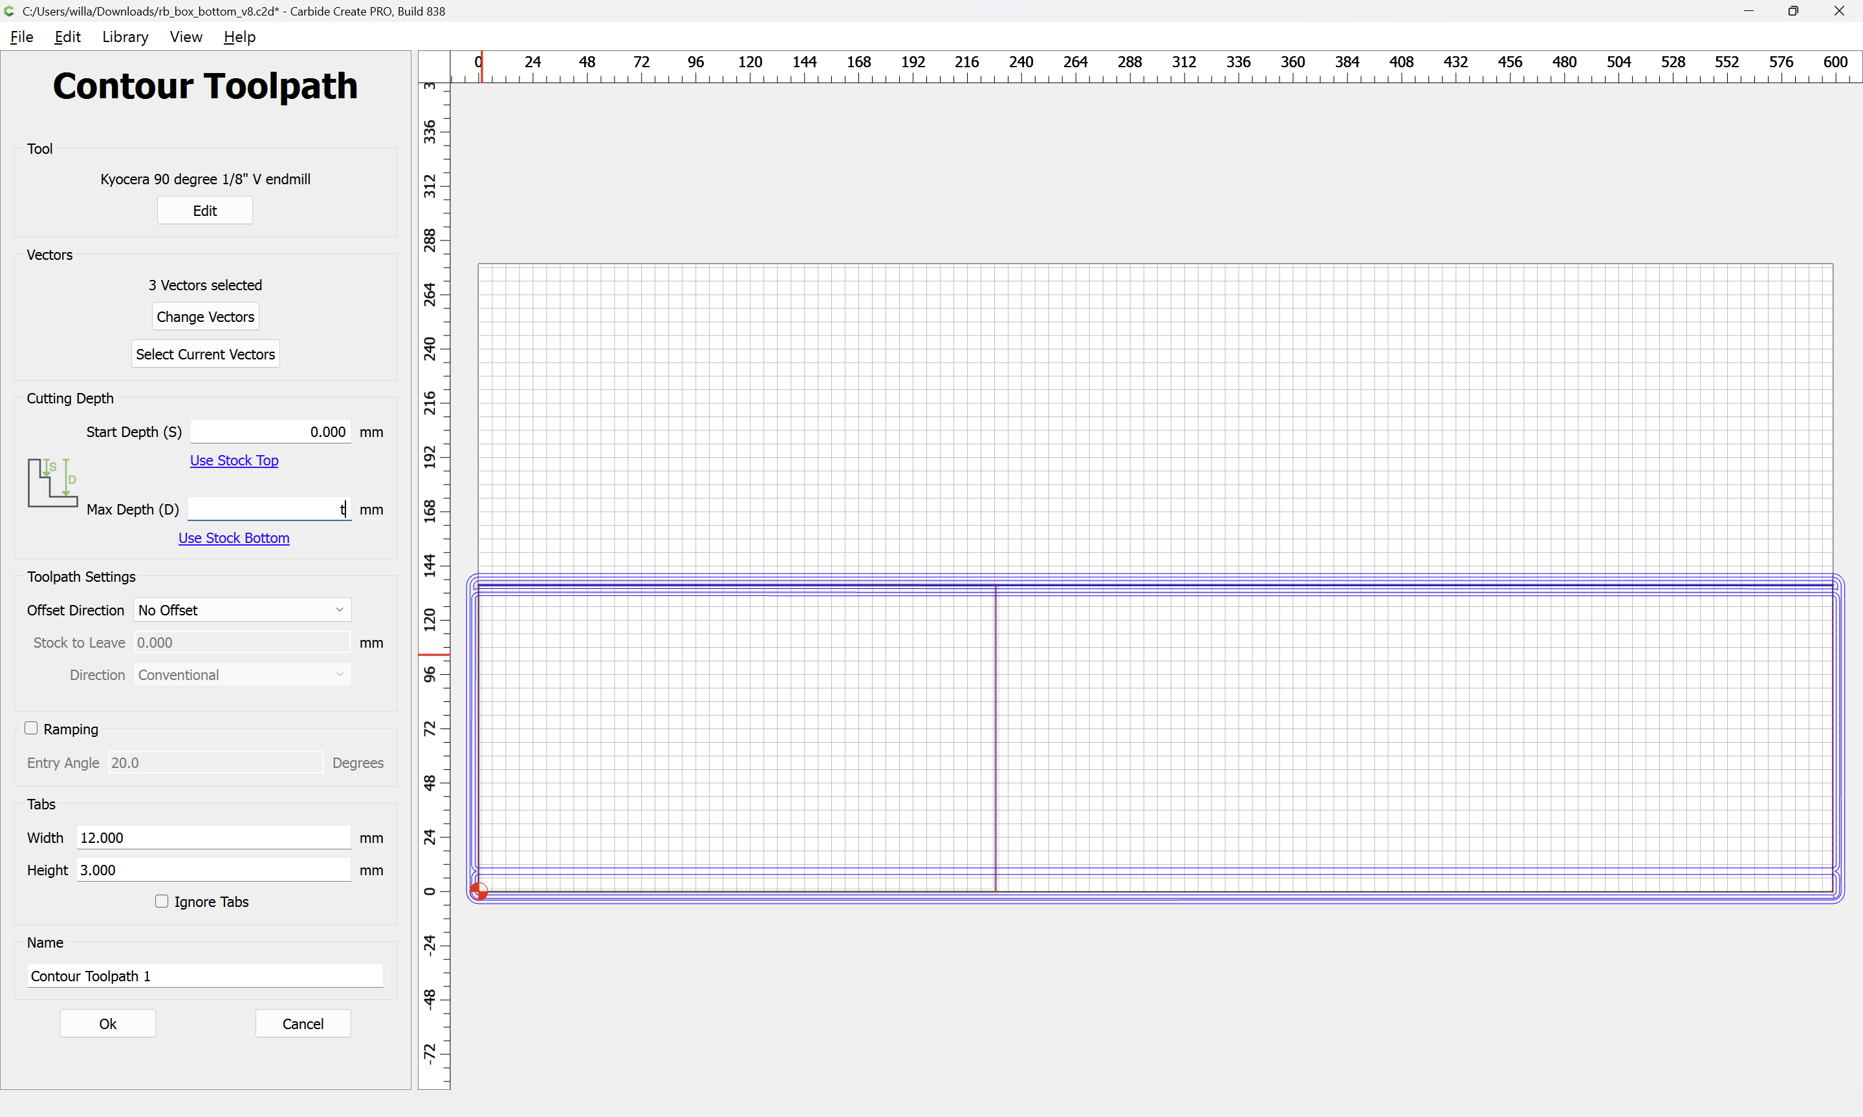Confirm the toolpath with Ok button
1863x1117 pixels.
click(x=107, y=1023)
